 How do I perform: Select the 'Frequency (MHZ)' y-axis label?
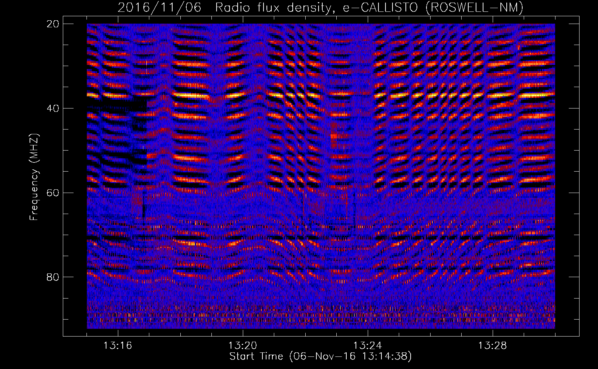[x=34, y=177]
